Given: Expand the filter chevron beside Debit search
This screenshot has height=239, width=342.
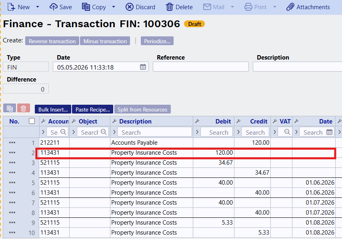Looking at the screenshot, I should tap(197, 132).
